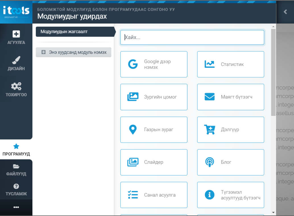
Task: Focus the Хайх search field
Action: coord(192,37)
